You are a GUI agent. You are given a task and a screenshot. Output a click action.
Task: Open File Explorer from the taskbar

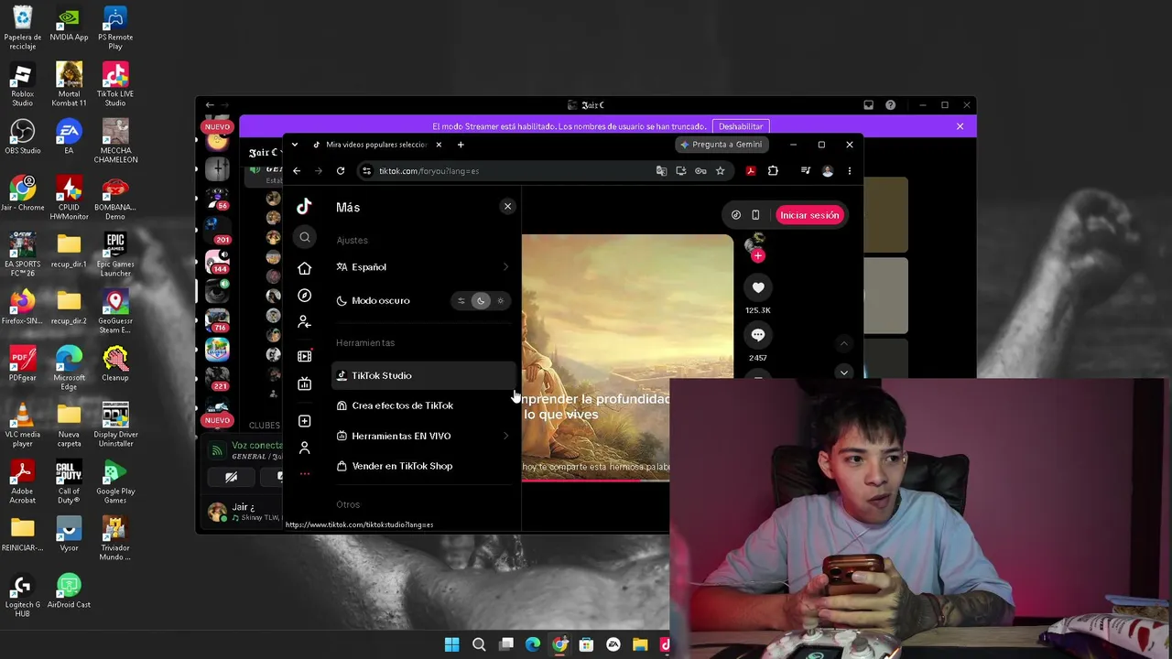click(x=640, y=645)
